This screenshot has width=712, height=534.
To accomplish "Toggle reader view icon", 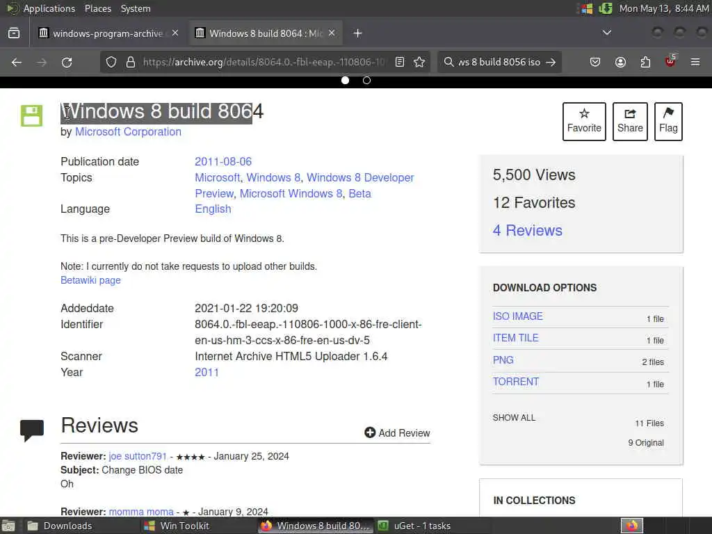I will coord(400,62).
